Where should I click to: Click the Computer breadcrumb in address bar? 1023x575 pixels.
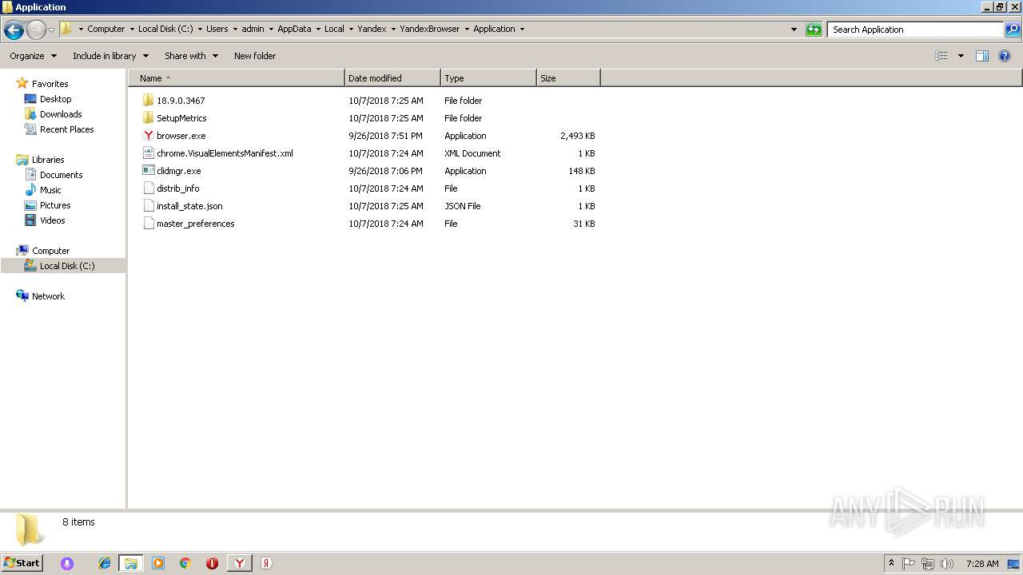[106, 29]
